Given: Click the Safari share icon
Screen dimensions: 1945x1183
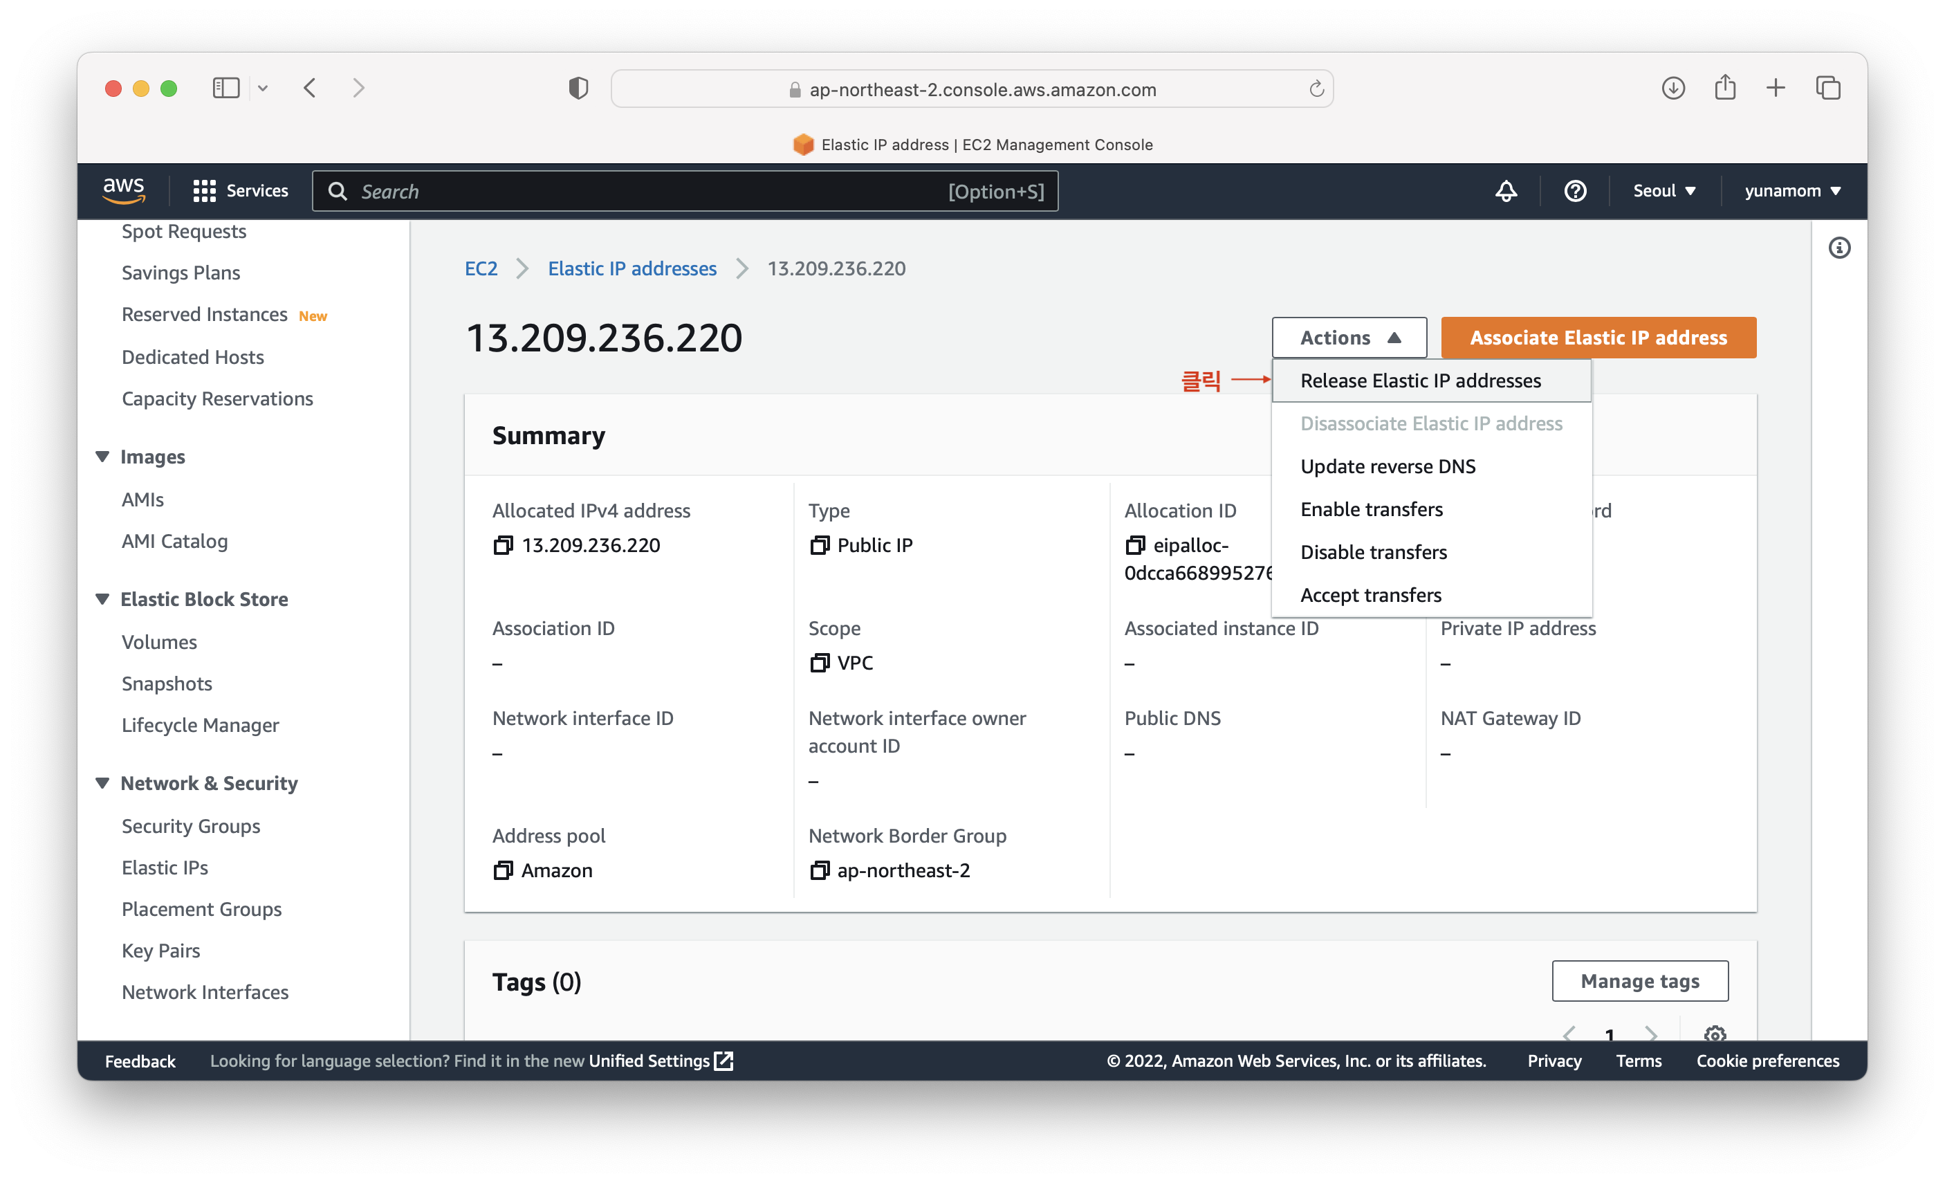Looking at the screenshot, I should point(1725,87).
